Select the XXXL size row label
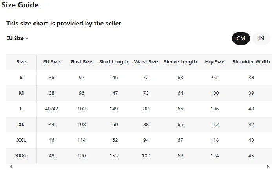272x170 pixels. click(x=21, y=156)
